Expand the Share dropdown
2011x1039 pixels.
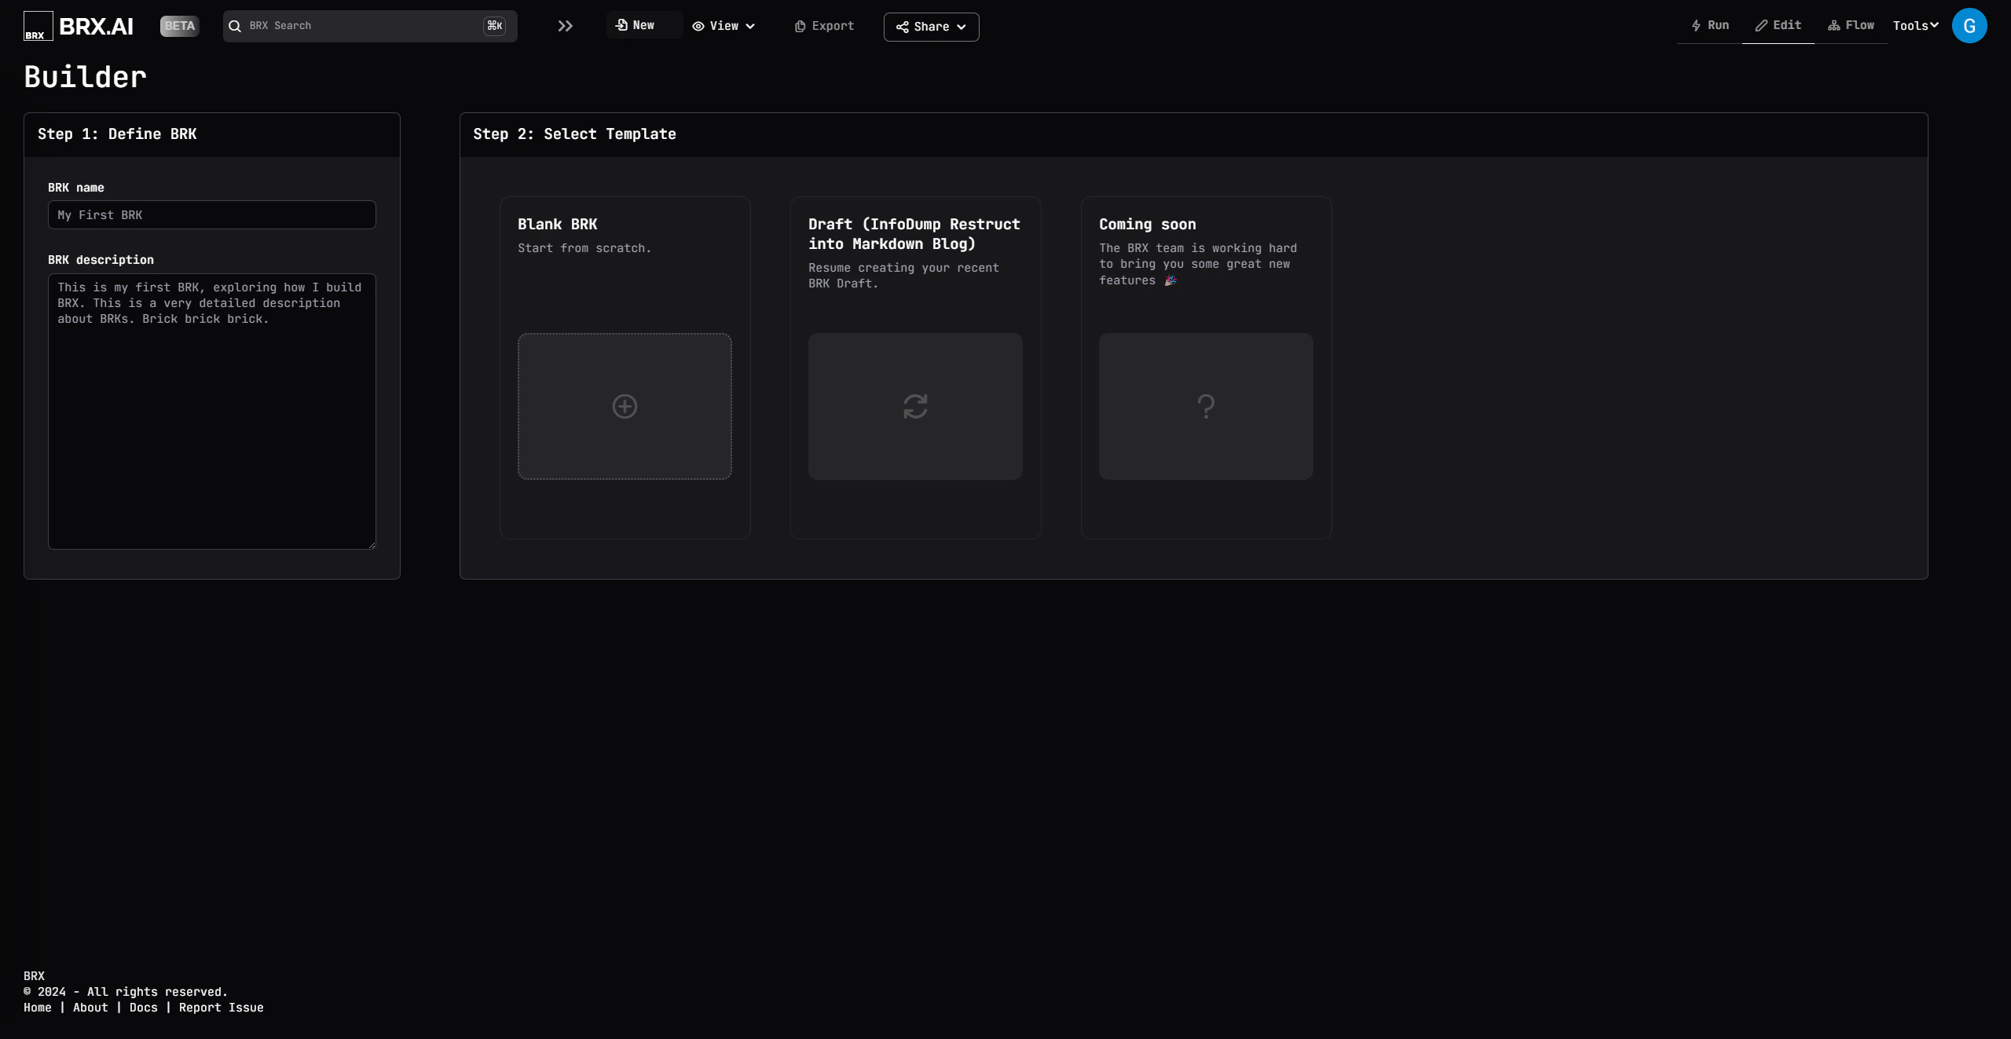[931, 27]
